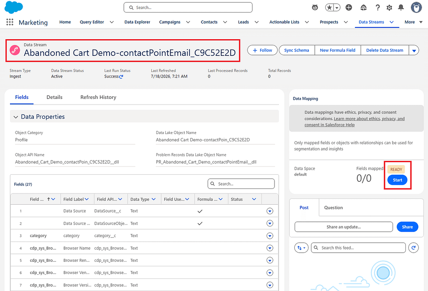Open row action menu for Data Source row 1
428x291 pixels.
(270, 211)
